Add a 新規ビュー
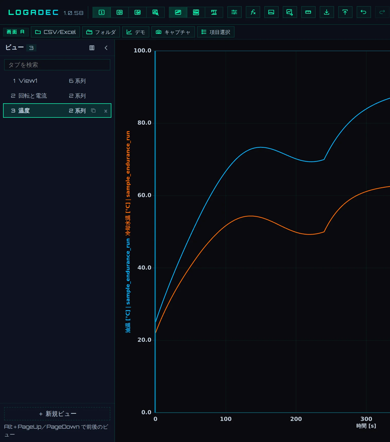390x442 pixels. tap(57, 414)
